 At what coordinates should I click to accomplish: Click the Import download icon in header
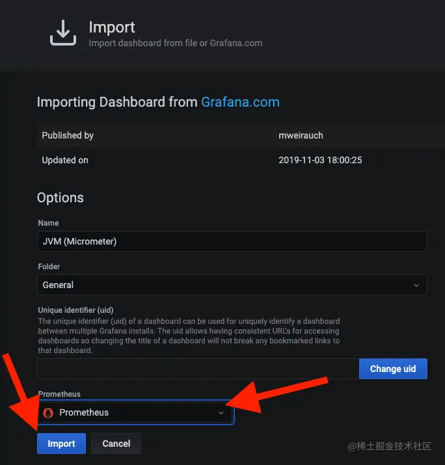63,33
